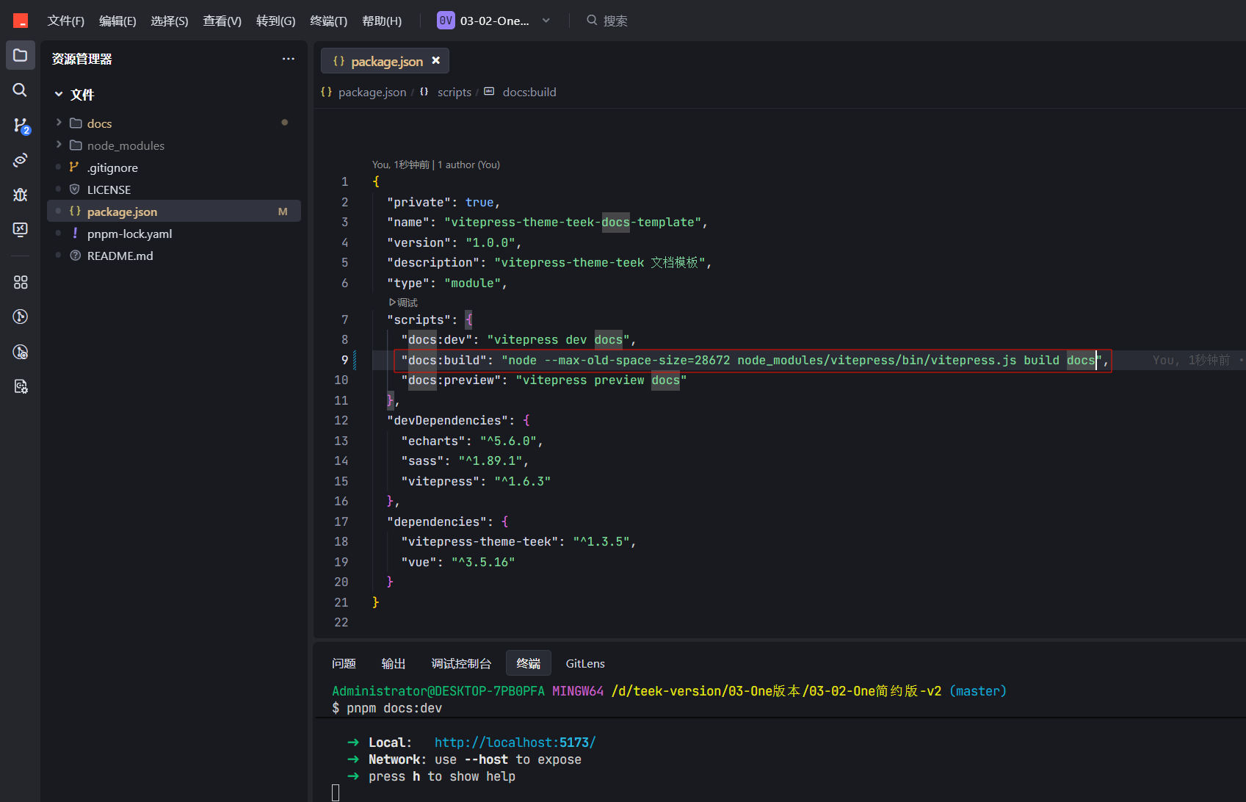Click the "devDependencies" key on line 12

coord(448,420)
